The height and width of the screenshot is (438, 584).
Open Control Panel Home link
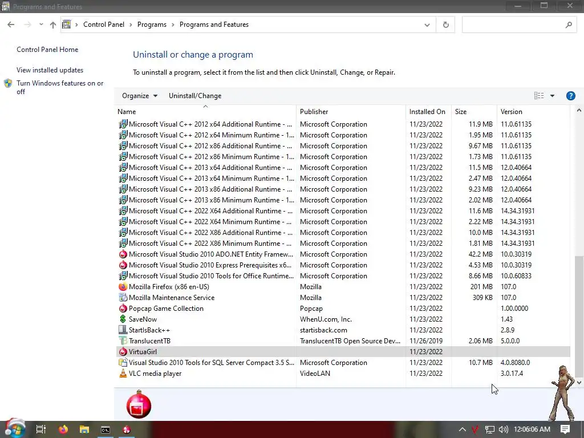point(47,50)
